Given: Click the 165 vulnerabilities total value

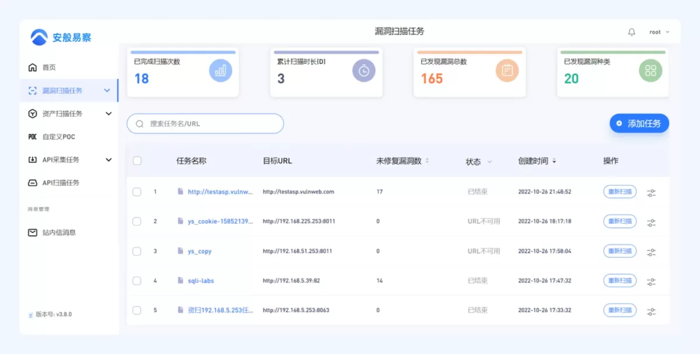Looking at the screenshot, I should [x=432, y=79].
